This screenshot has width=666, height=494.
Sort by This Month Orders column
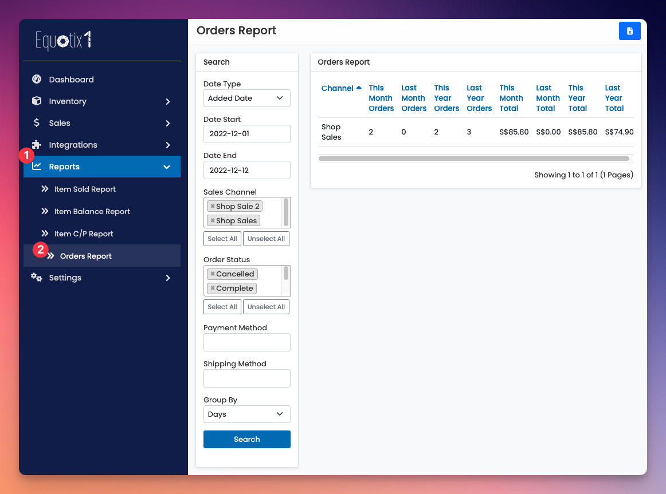click(381, 98)
